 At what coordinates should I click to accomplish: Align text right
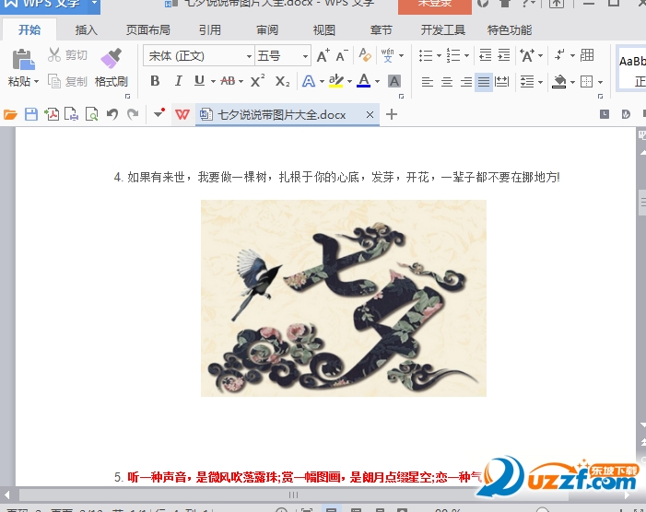click(466, 82)
